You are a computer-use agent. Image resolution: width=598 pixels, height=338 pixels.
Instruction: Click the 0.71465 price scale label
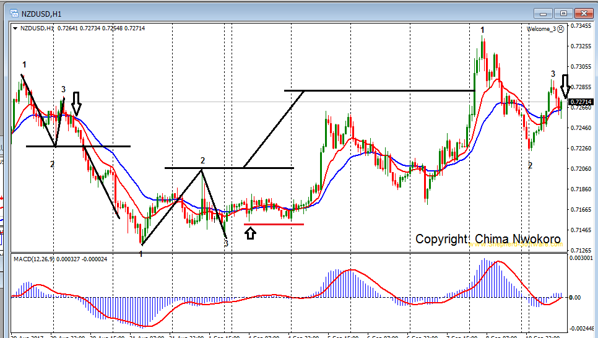click(x=581, y=230)
